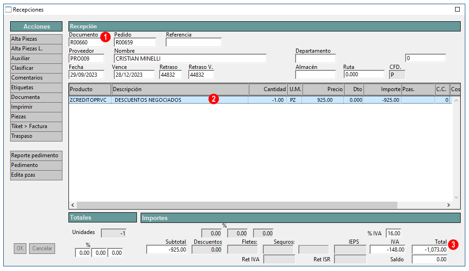Click the Saldo field 0.00

tap(430, 259)
